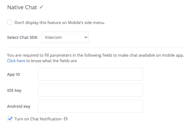Image resolution: width=189 pixels, height=125 pixels.
Task: Click the Select Chat SDK label
Action: point(22,37)
